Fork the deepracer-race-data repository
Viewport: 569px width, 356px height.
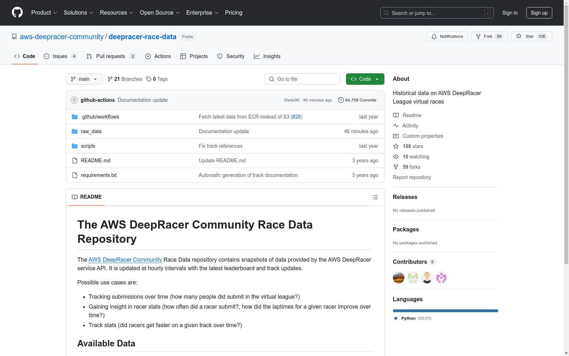point(490,36)
